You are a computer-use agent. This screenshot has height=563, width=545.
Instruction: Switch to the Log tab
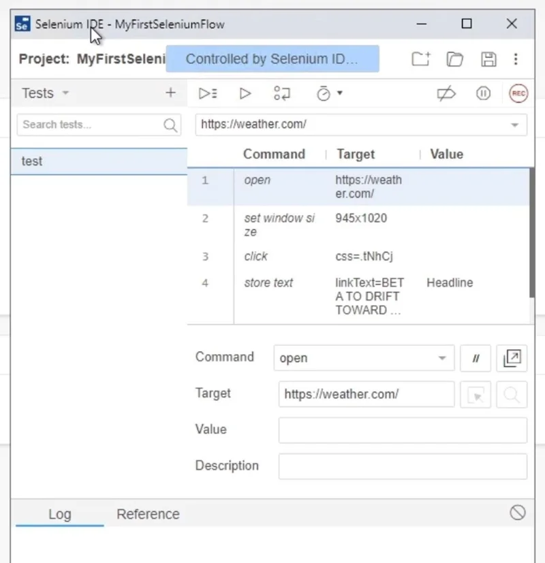60,514
